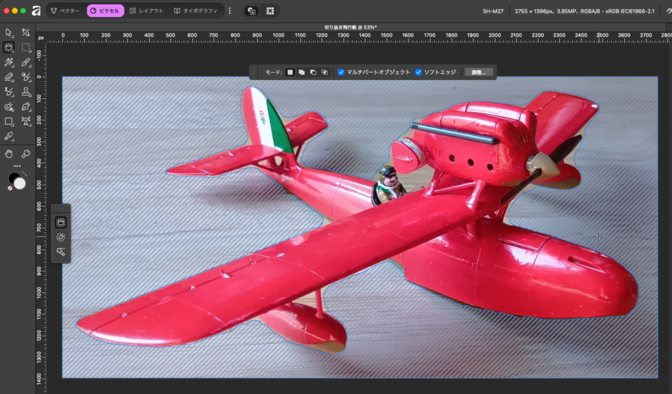This screenshot has height=394, width=672.
Task: Select the Erase Brush tool
Action: point(9,77)
